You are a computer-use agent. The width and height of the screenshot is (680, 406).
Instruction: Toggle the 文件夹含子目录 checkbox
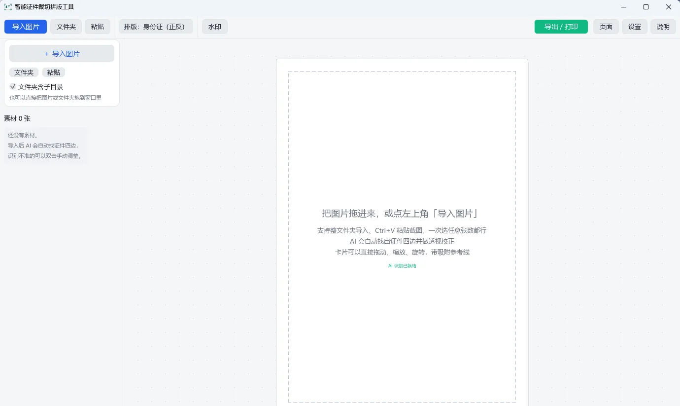coord(13,86)
